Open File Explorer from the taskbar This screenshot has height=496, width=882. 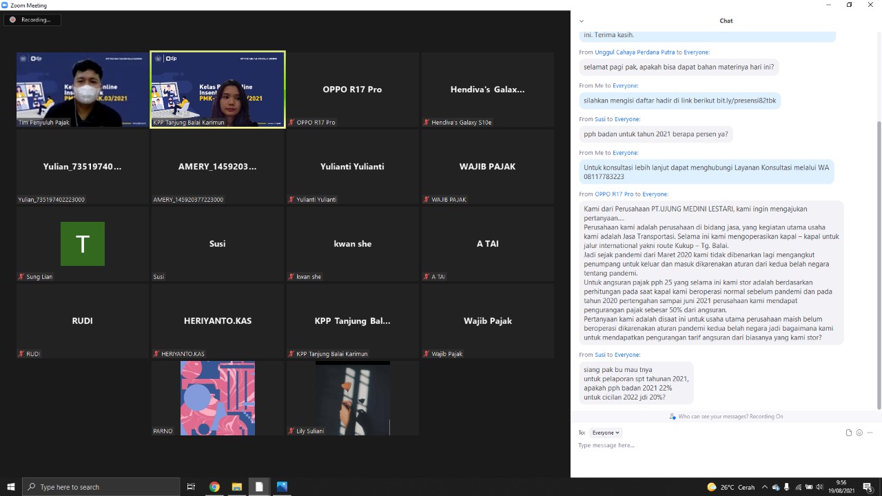(x=236, y=487)
